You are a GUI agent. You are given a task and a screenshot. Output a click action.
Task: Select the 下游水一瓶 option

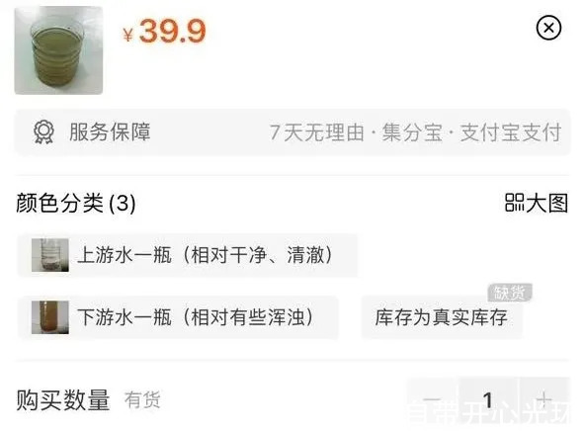pos(178,317)
